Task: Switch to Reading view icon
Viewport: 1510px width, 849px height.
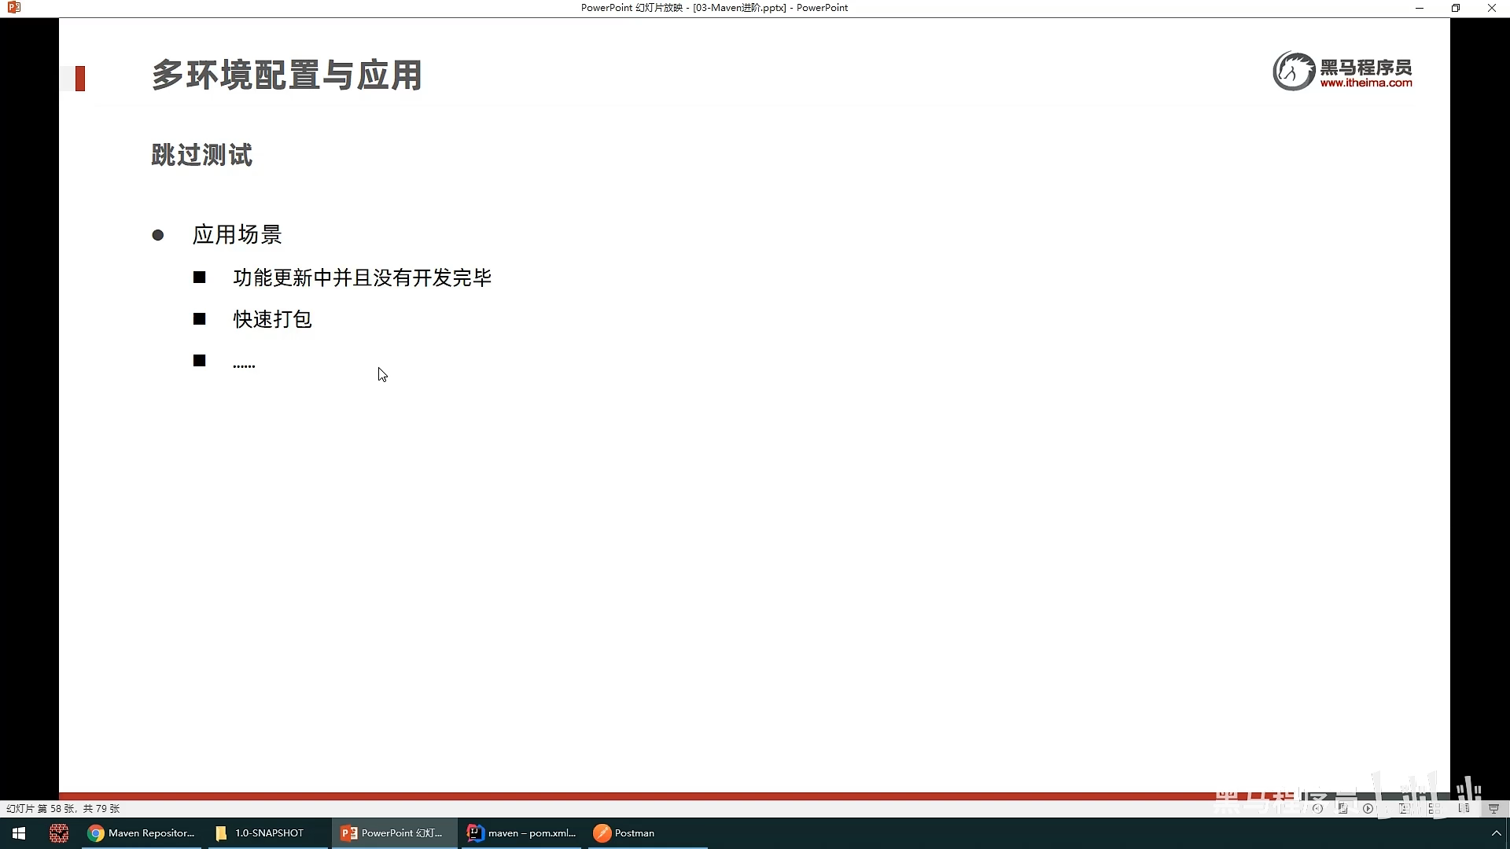Action: point(1464,808)
